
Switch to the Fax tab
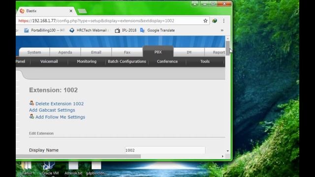(x=127, y=52)
